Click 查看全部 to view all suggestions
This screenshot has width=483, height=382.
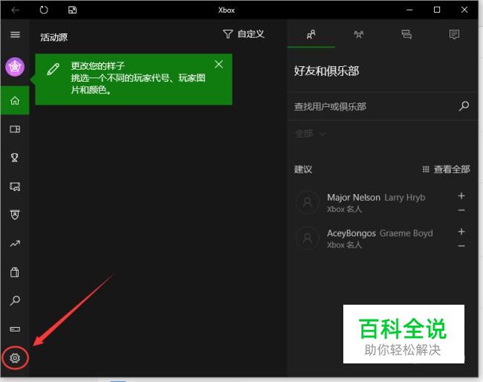click(446, 169)
